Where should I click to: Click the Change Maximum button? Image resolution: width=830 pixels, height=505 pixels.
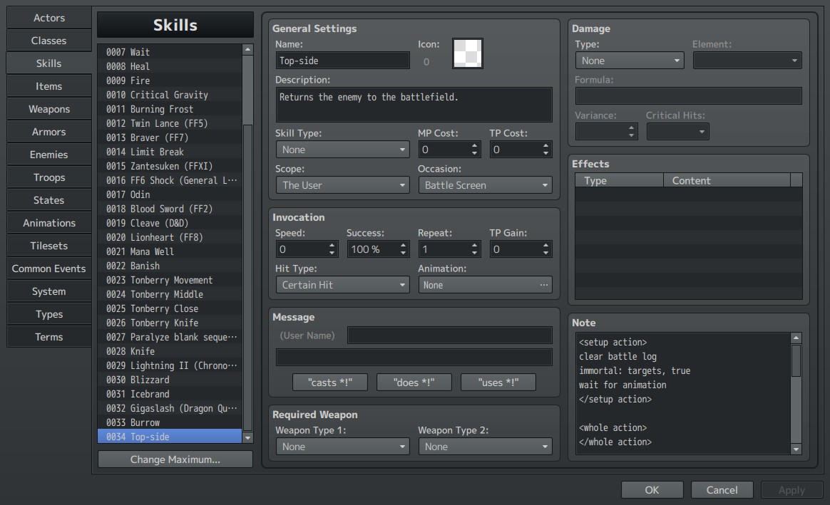[175, 459]
